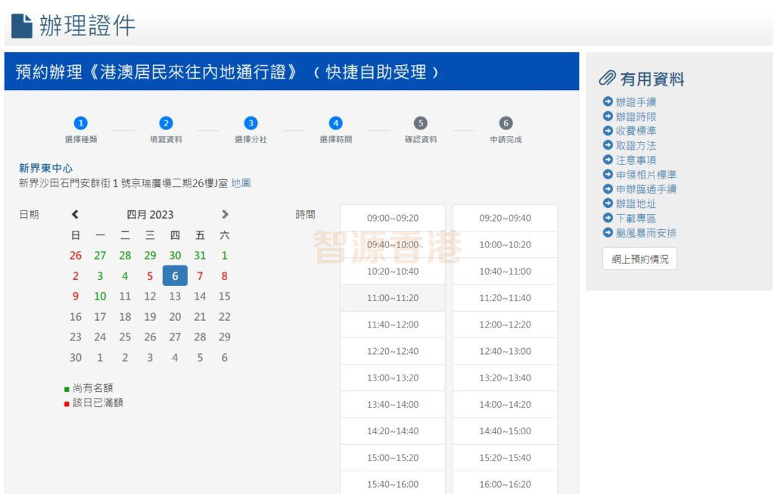This screenshot has height=494, width=775.
Task: Click step 2 circle 填寫資料
Action: pos(166,123)
